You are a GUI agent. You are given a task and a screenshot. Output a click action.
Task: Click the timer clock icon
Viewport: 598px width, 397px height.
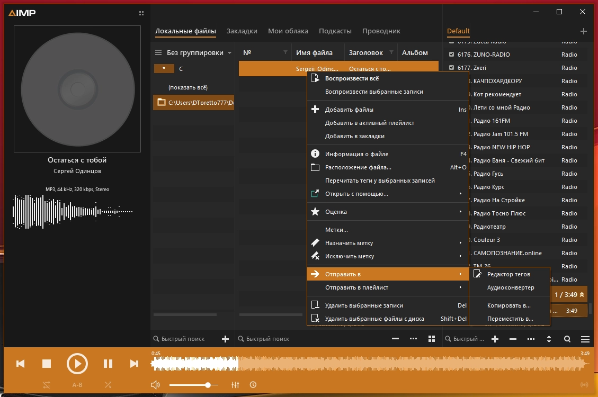tap(253, 385)
